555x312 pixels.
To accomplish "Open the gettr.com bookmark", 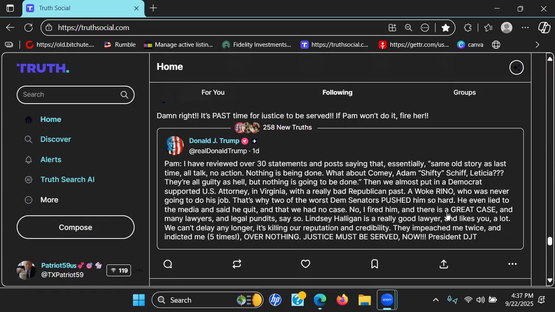I will pyautogui.click(x=414, y=45).
